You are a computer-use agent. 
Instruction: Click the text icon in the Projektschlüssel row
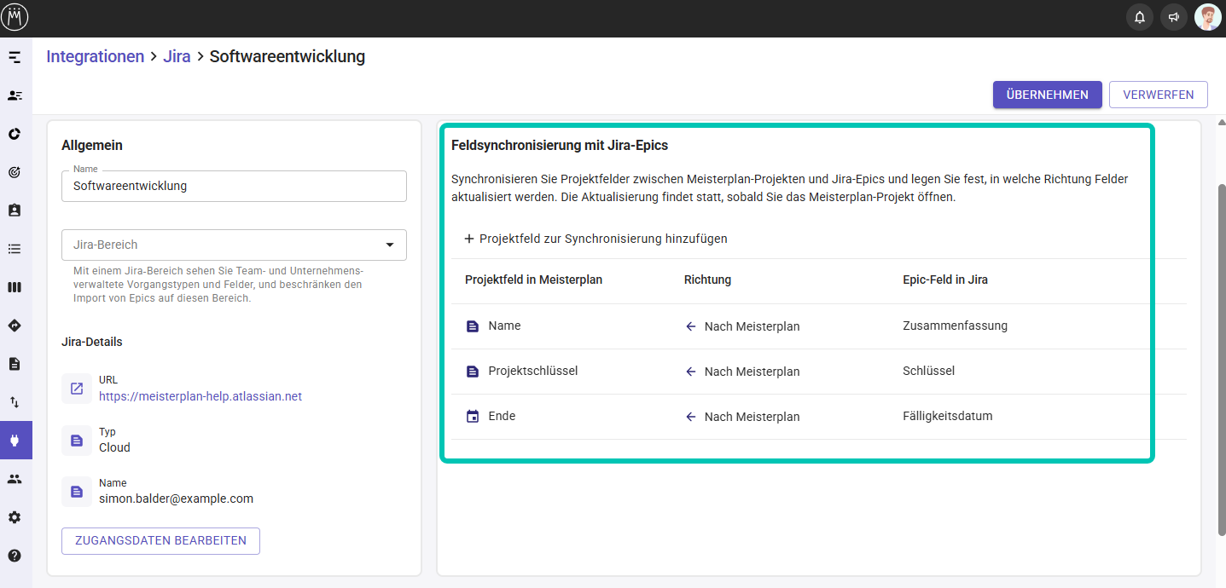click(473, 372)
